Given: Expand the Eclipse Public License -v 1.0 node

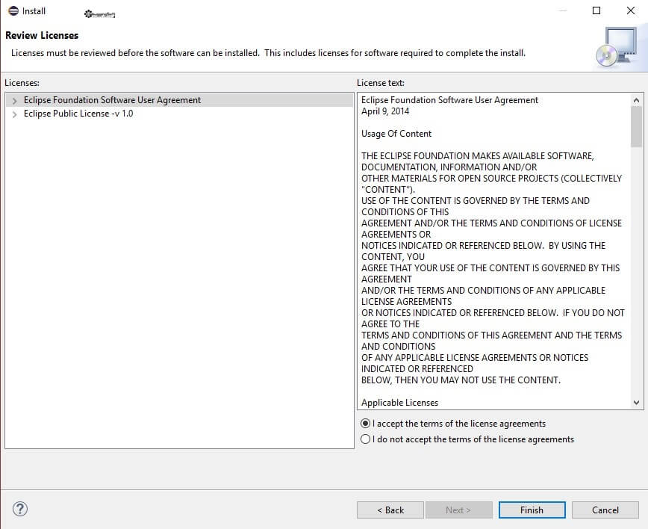Looking at the screenshot, I should click(14, 114).
